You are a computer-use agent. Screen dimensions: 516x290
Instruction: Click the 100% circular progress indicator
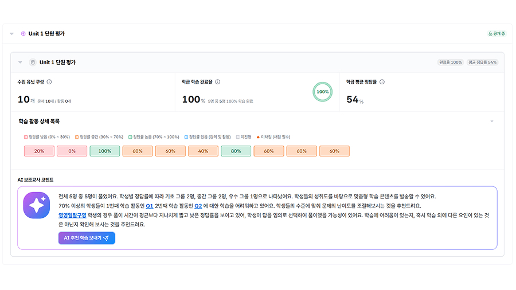tap(323, 92)
